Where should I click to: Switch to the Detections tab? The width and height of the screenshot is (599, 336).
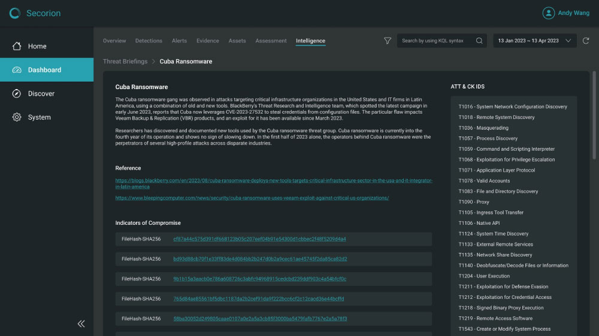(149, 41)
